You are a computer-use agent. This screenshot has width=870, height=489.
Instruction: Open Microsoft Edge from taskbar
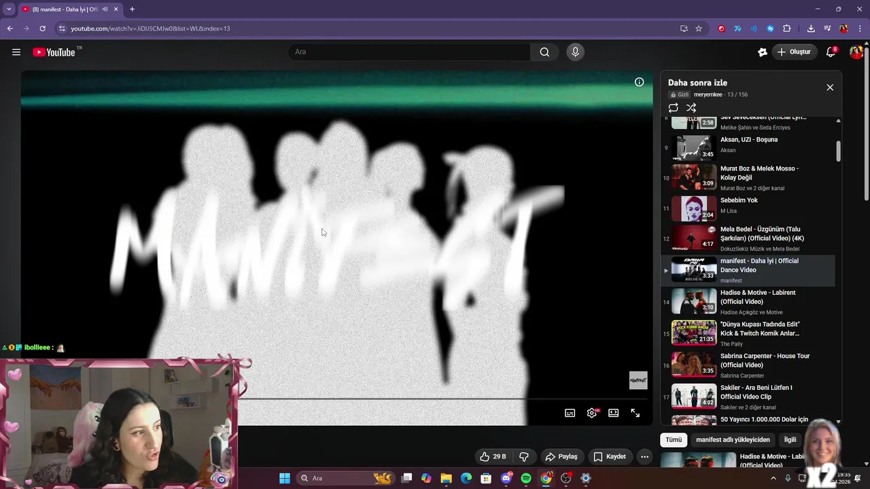466,478
